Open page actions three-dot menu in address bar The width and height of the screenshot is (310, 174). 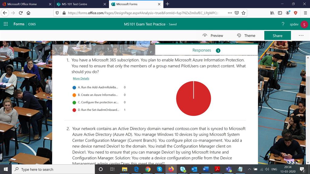click(x=230, y=13)
